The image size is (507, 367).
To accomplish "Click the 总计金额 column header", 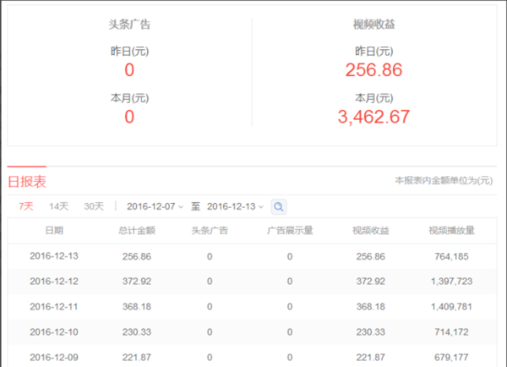I will (137, 230).
